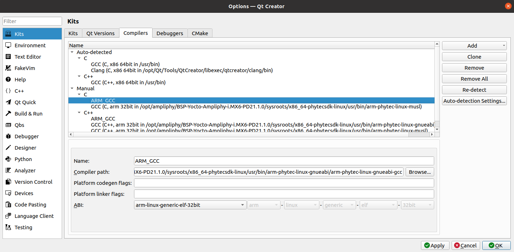Browse for the compiler path
Image resolution: width=514 pixels, height=252 pixels.
click(x=420, y=172)
